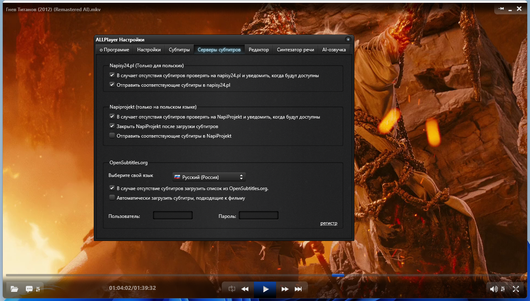Enable Отправить соответствующие субтитры в NapiProjekt
Viewport: 530px width, 301px height.
(112, 136)
